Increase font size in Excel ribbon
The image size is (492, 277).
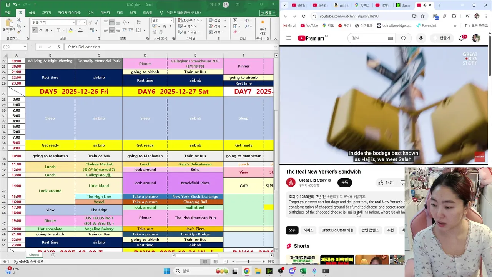pyautogui.click(x=90, y=22)
